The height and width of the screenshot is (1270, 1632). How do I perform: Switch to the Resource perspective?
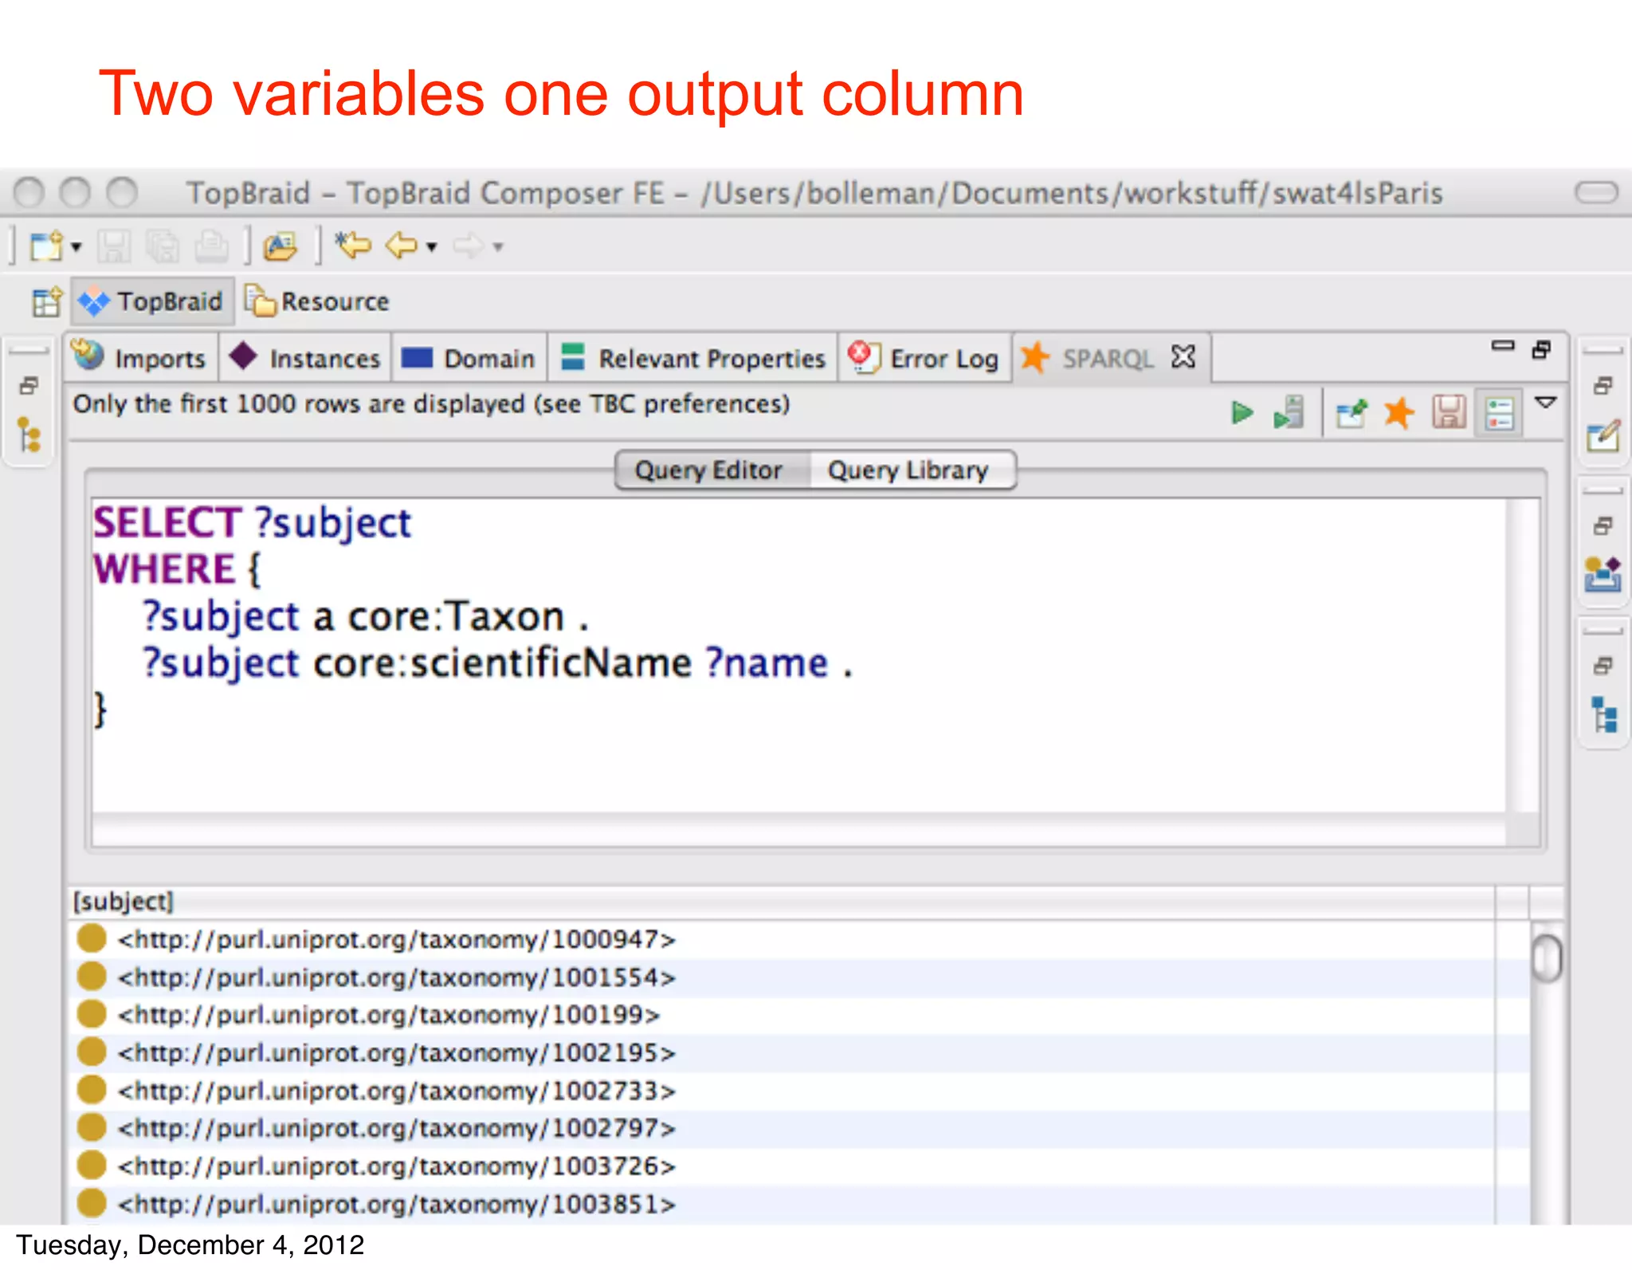(x=318, y=301)
